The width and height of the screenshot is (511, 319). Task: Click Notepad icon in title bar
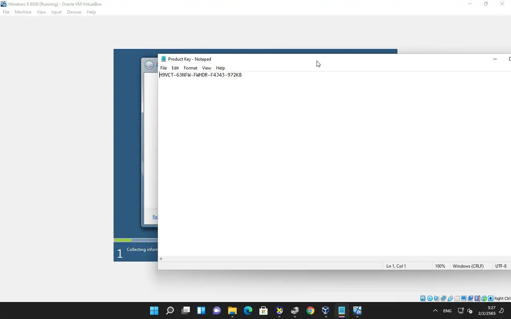point(164,59)
